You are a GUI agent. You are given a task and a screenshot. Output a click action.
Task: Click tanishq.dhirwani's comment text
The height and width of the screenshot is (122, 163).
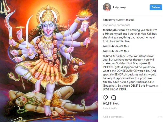coord(130,36)
